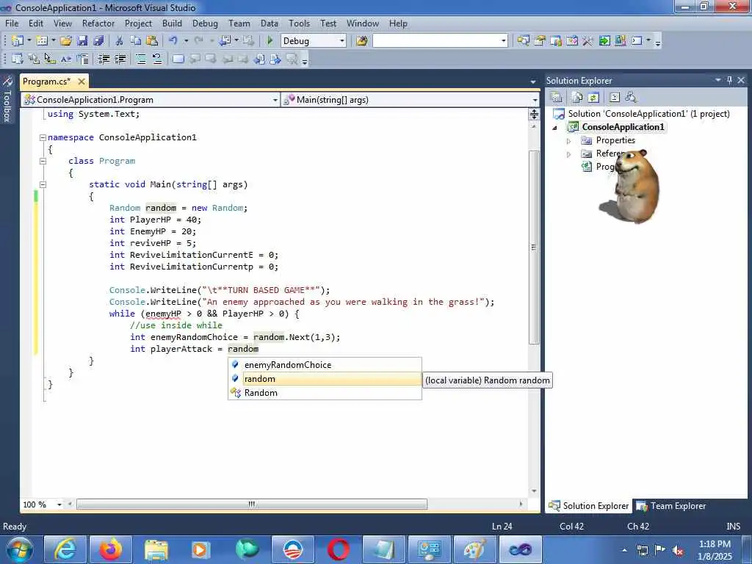Click the editor horizontal scrollbar thumb

[x=251, y=505]
